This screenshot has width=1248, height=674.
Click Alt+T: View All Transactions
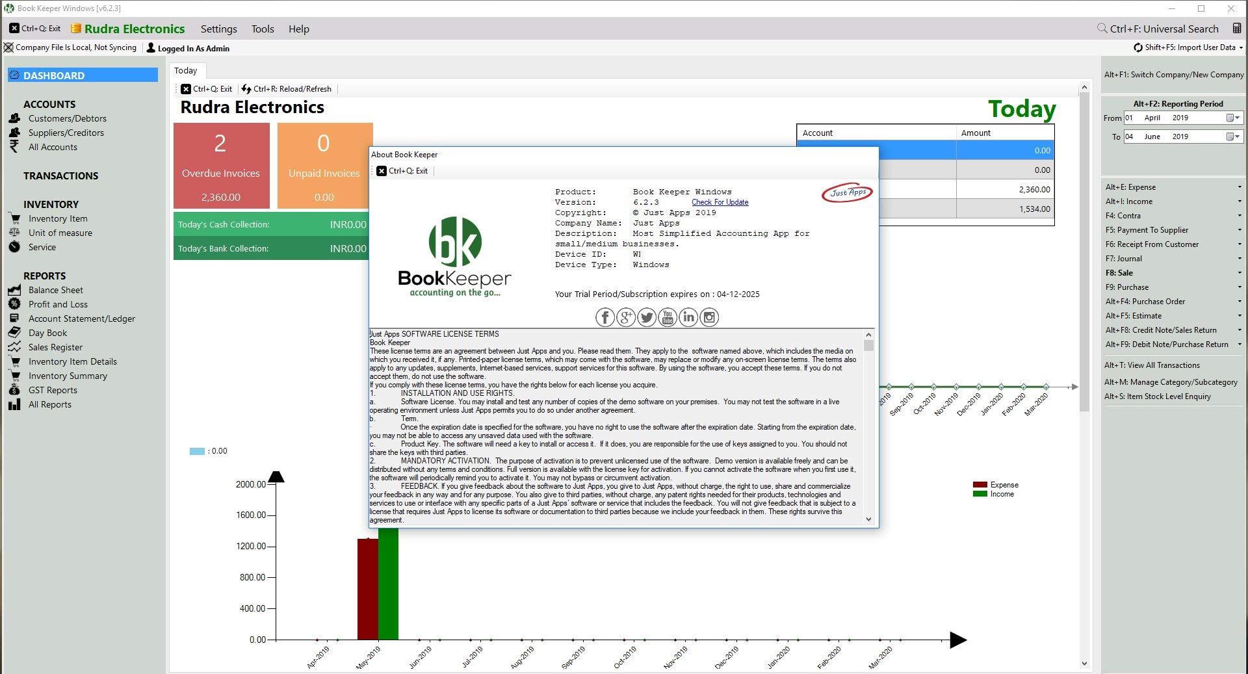[1152, 365]
